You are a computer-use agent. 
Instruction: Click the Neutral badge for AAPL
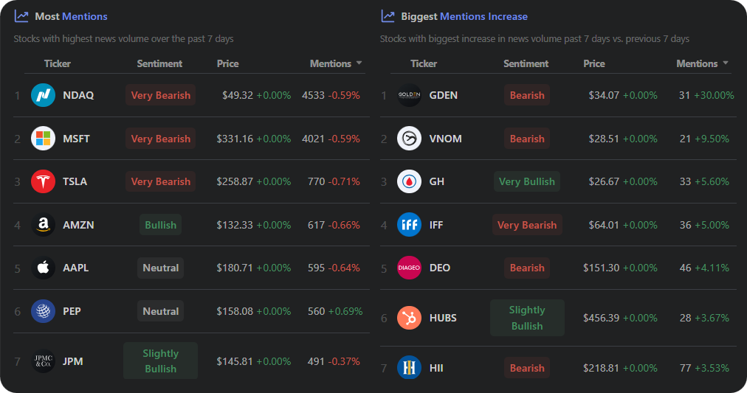coord(161,268)
